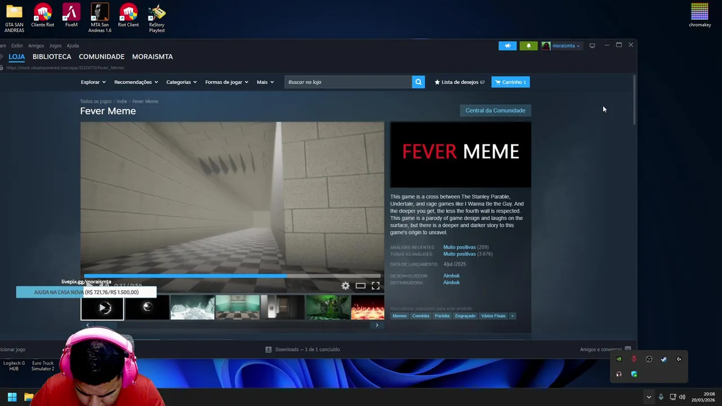Expand the Explorar store menu
722x406 pixels.
pyautogui.click(x=93, y=82)
